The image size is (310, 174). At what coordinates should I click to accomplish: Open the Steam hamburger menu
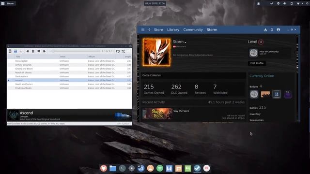pyautogui.click(x=143, y=29)
